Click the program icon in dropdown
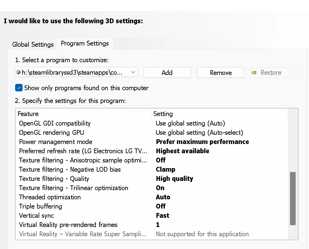 [x=18, y=73]
